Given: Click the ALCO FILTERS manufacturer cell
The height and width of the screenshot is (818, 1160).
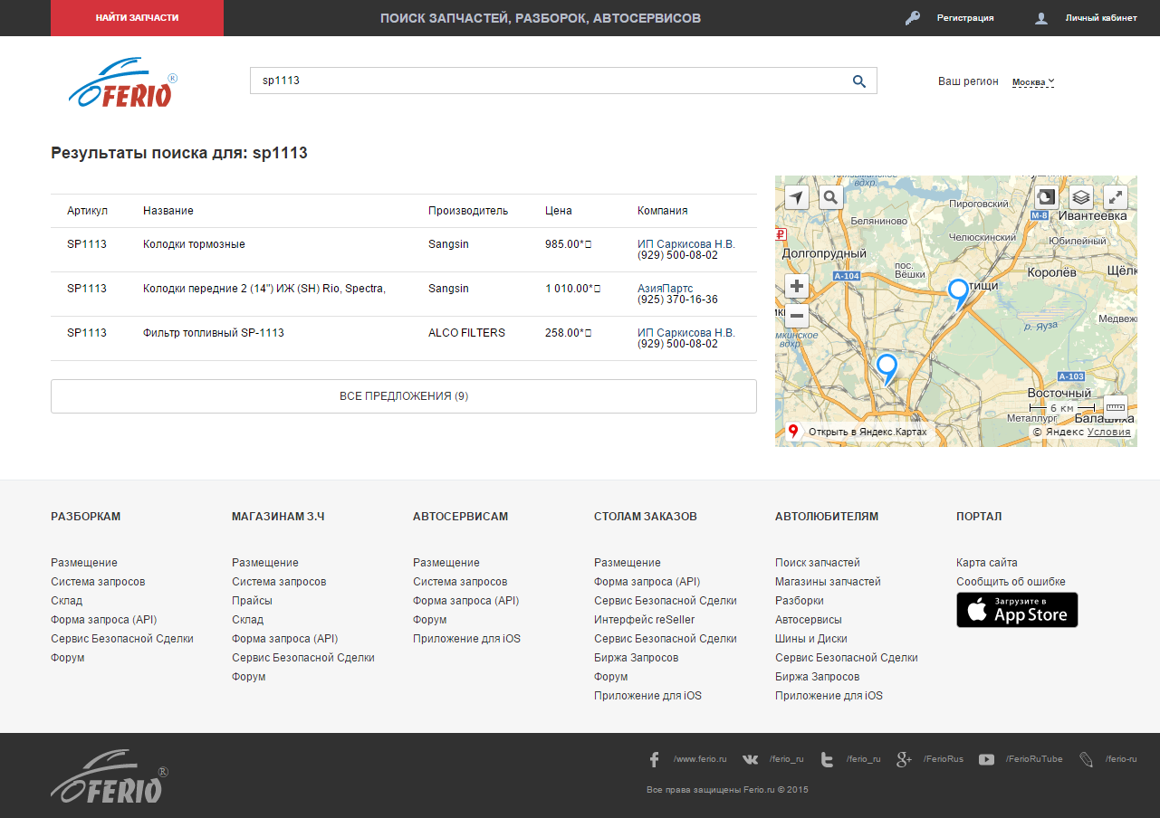Looking at the screenshot, I should (466, 333).
